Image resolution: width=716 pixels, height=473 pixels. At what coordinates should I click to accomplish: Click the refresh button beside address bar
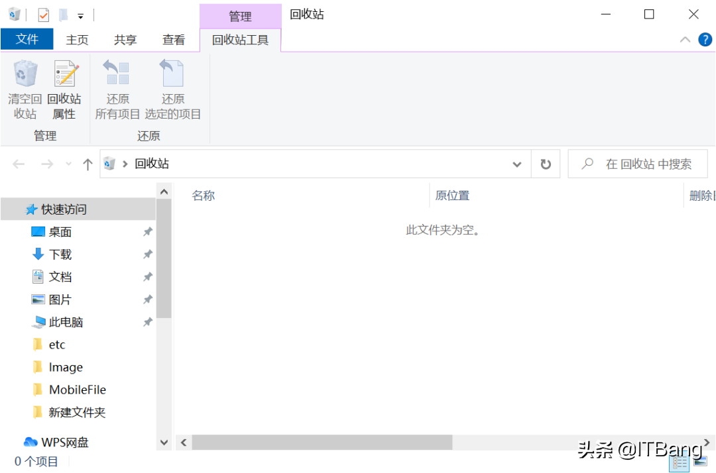pos(546,164)
